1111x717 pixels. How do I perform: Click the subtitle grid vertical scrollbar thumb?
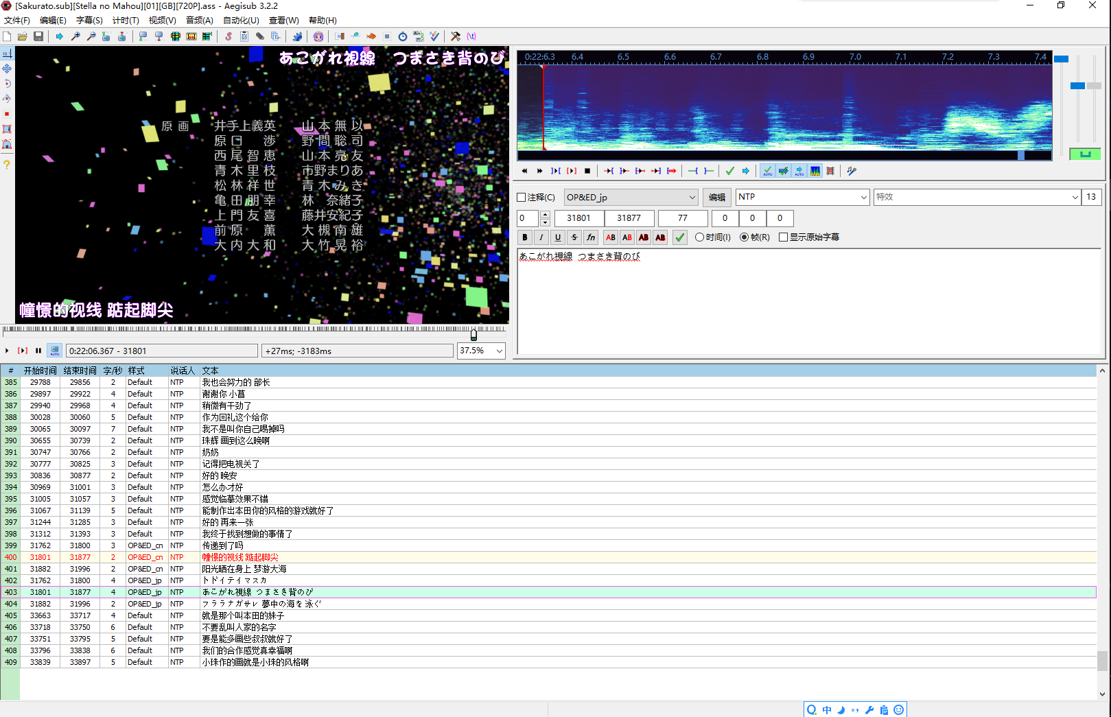[1102, 661]
